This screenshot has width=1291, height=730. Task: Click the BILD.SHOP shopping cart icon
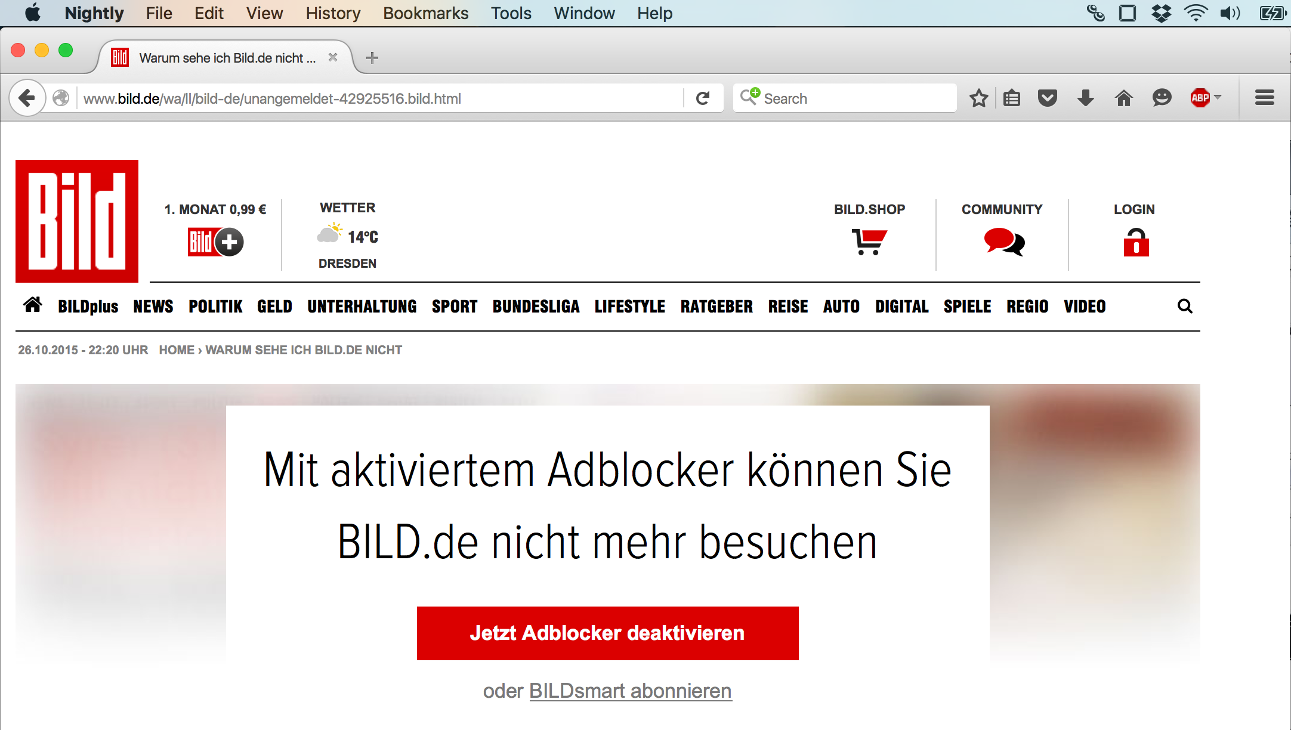point(869,242)
